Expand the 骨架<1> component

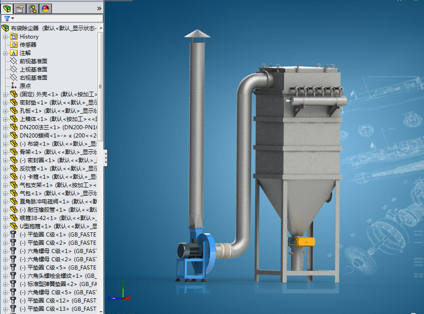5,152
